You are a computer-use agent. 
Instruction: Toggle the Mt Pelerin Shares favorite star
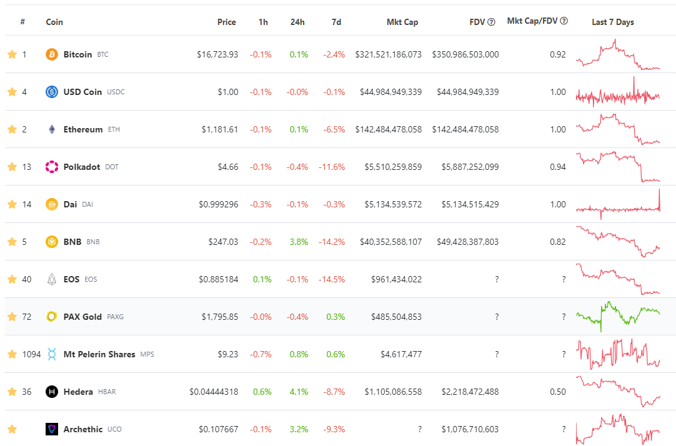pos(12,354)
